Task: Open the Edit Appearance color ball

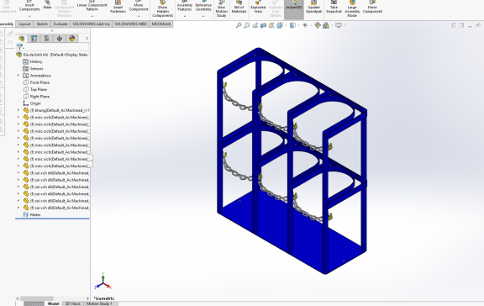Action: coord(318,25)
